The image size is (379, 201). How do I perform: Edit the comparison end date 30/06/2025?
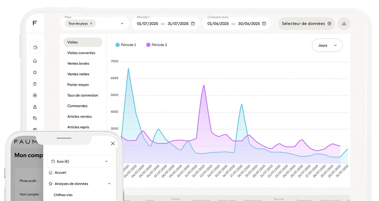(249, 24)
